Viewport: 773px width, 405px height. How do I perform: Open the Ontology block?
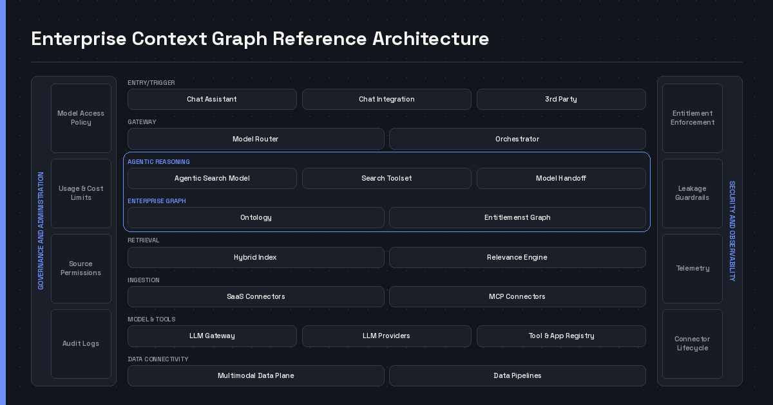tap(256, 217)
